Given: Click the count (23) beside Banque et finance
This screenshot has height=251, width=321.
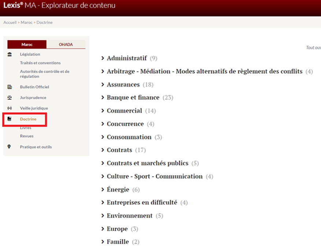Looking at the screenshot, I should 168,98.
